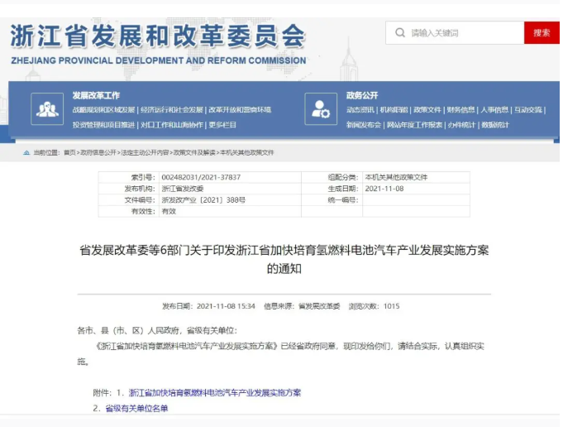The width and height of the screenshot is (563, 427).
Task: Open the 政策文件 link under 政务公开
Action: [427, 110]
